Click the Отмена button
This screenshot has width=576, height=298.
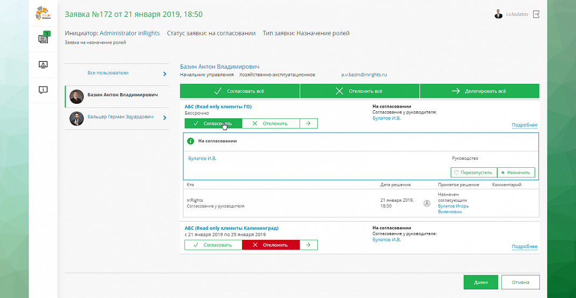pos(520,282)
